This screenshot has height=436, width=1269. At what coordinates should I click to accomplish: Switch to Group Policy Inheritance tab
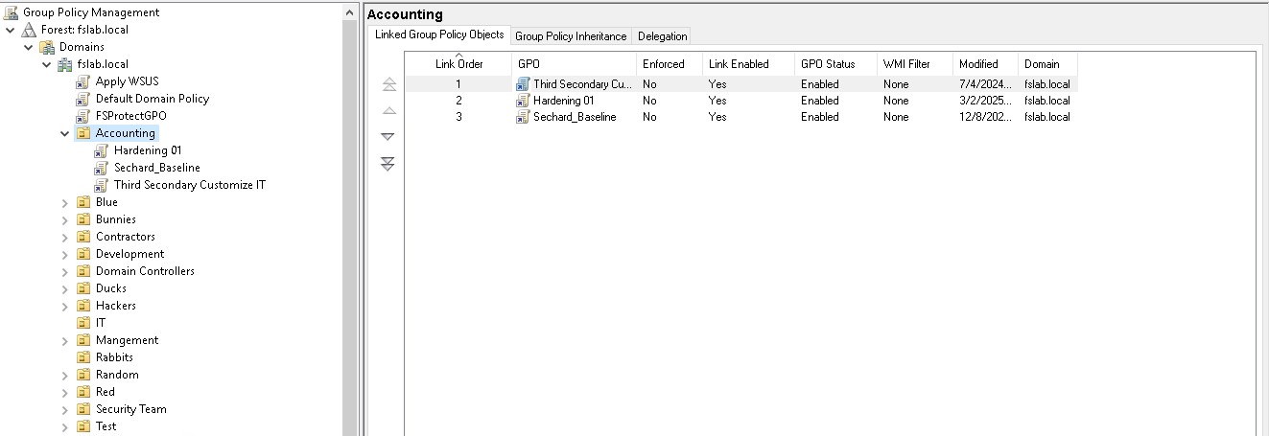pos(571,36)
